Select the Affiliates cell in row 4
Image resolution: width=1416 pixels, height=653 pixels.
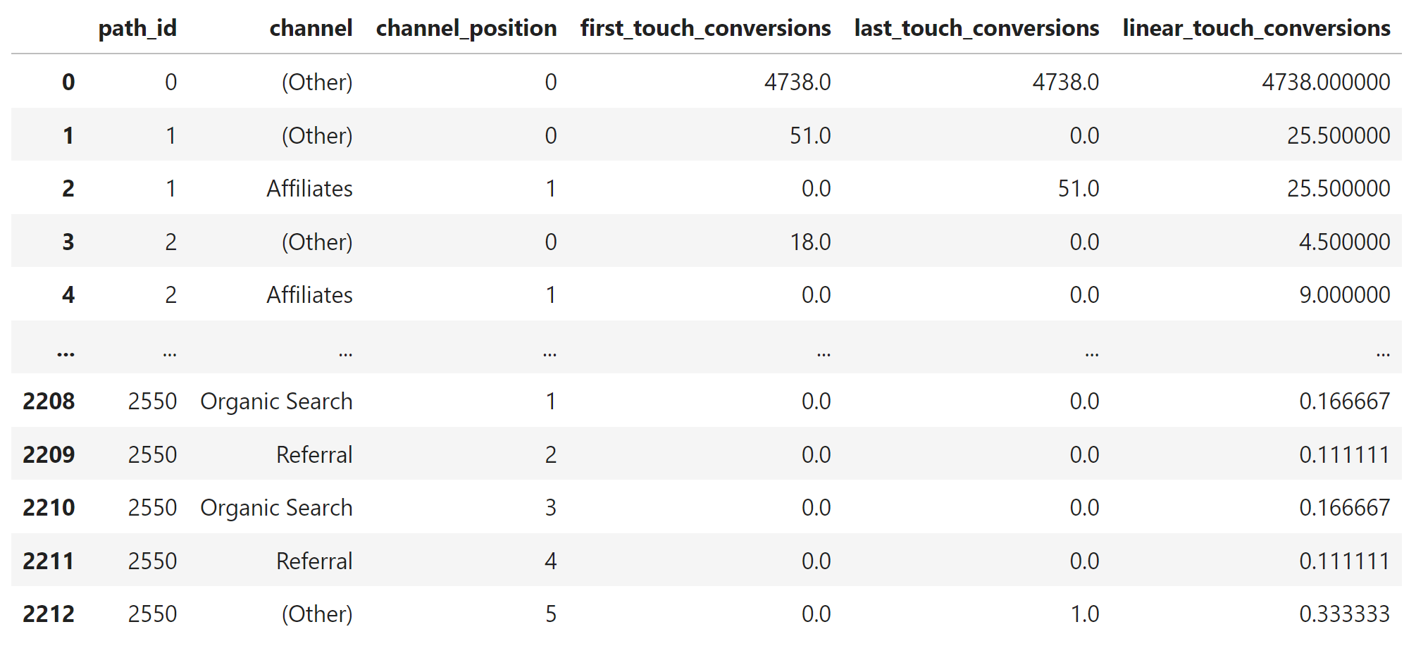point(309,294)
